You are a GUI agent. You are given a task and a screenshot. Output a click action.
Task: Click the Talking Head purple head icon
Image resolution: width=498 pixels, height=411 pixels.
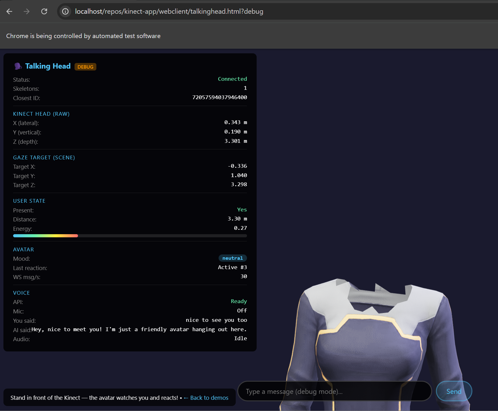click(x=18, y=66)
